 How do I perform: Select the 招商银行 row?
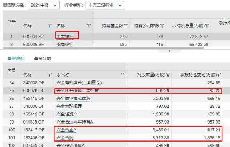coord(116,44)
